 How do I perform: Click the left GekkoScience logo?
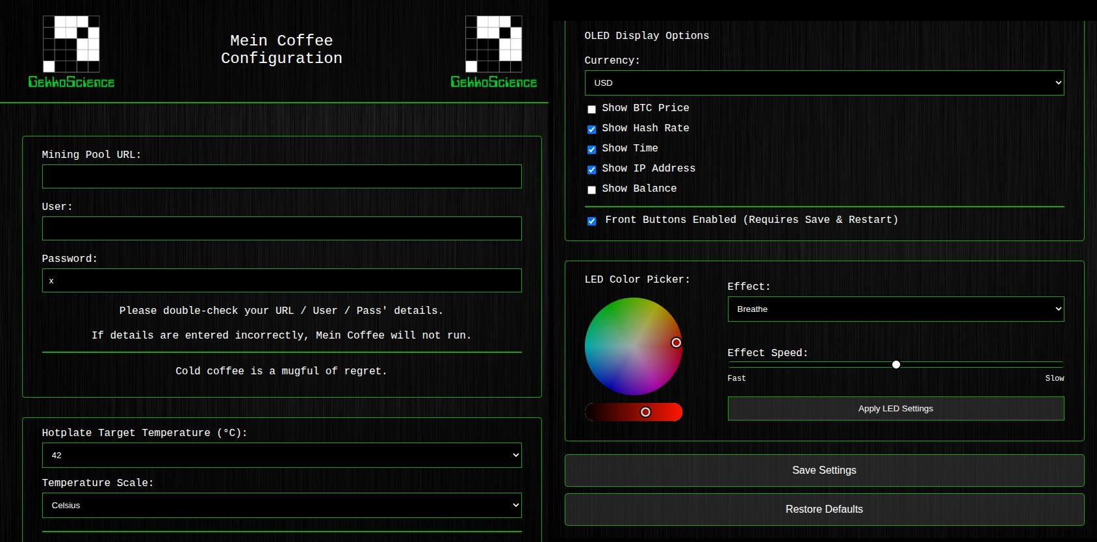point(71,52)
